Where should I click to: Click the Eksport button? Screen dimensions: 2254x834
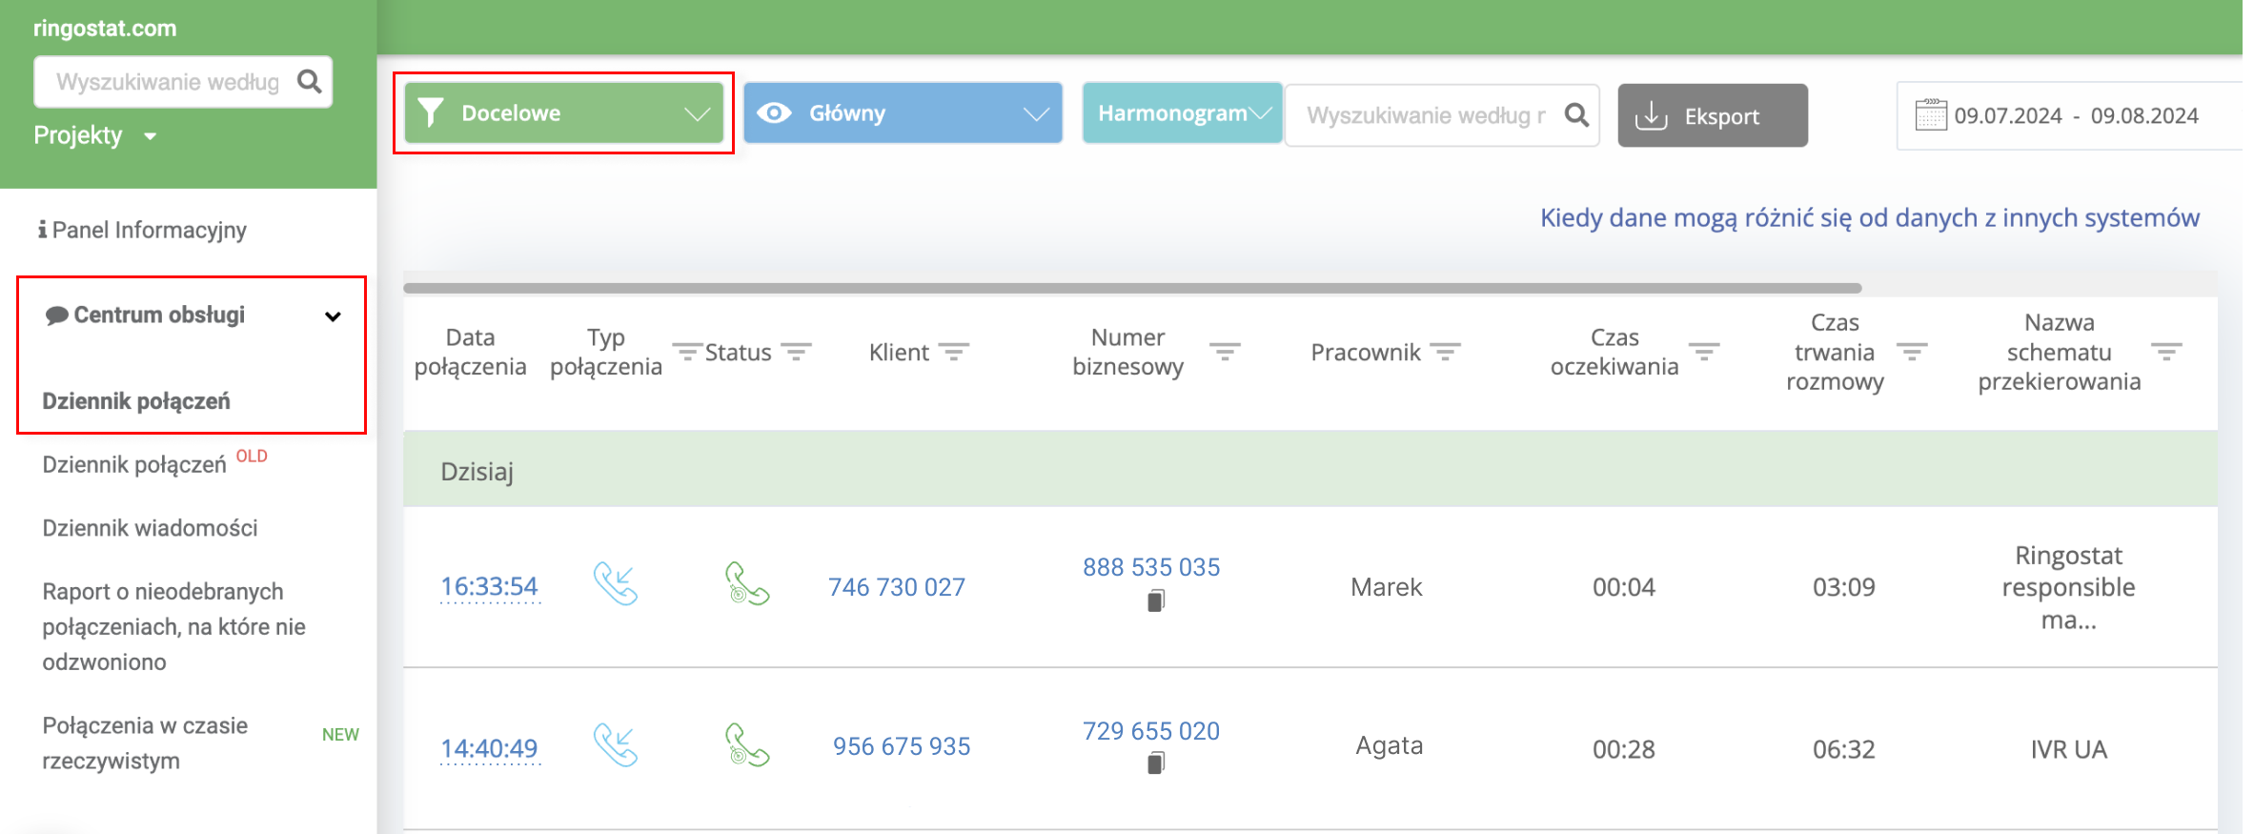[x=1713, y=115]
